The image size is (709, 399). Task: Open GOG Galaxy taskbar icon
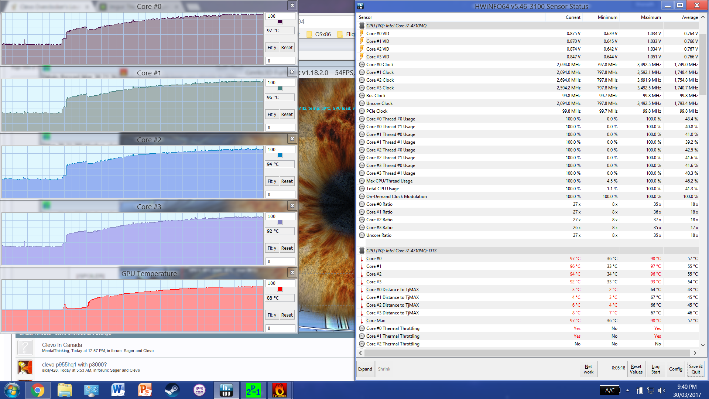(199, 390)
